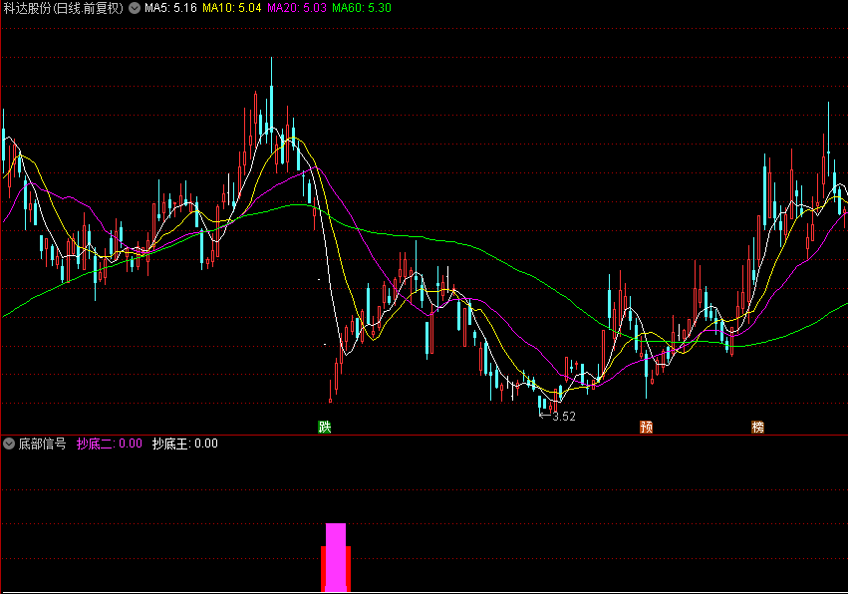Click the green 跌 marker icon

pyautogui.click(x=324, y=427)
